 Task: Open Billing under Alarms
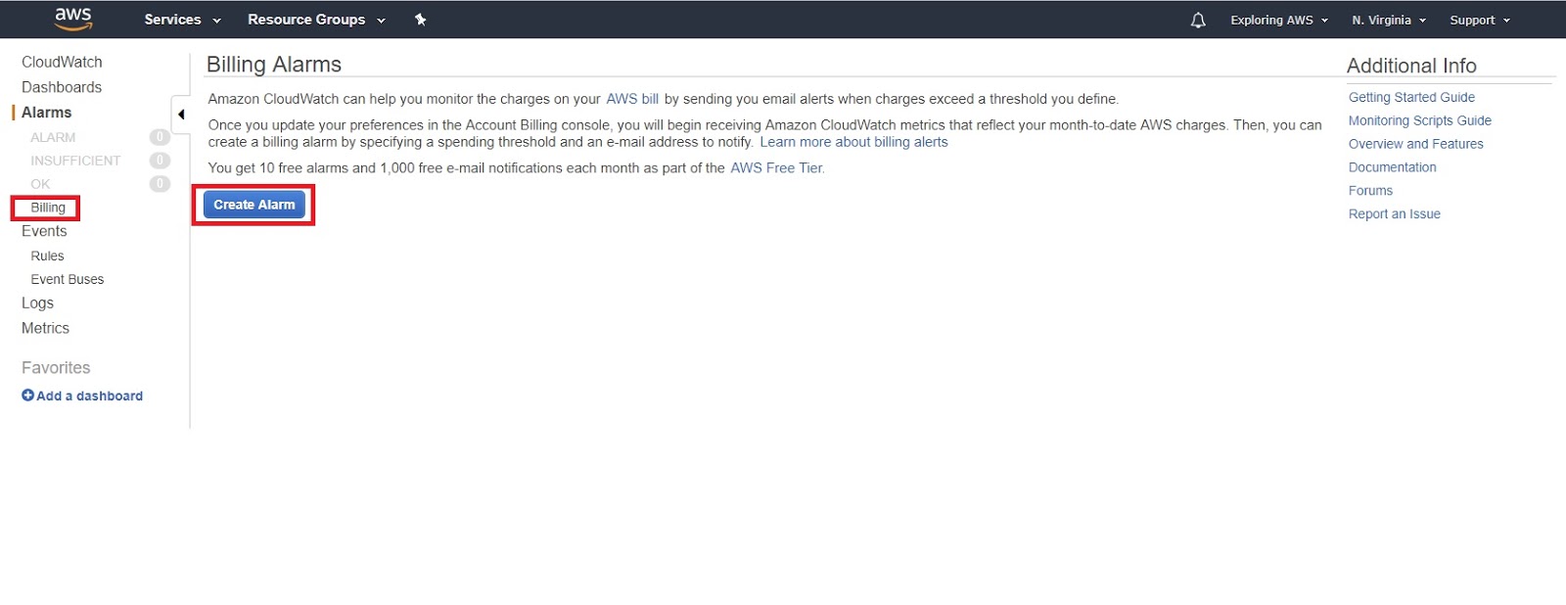tap(48, 208)
